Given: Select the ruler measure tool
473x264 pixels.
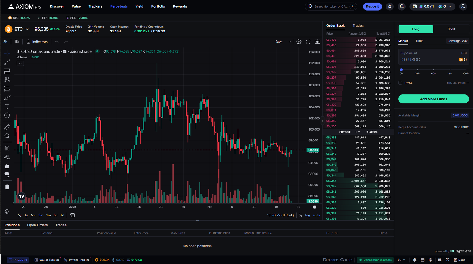Looking at the screenshot, I should [7, 127].
